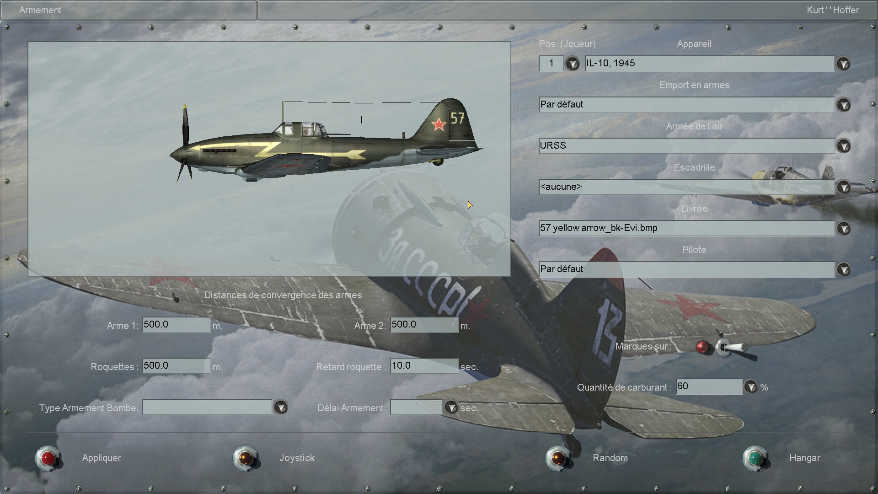Expand the Escadrille dropdown arrow
This screenshot has width=878, height=494.
coord(843,187)
